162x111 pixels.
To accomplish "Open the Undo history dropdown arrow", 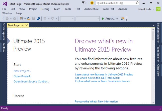I will point(49,19).
